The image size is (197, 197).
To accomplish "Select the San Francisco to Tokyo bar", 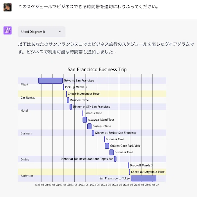I will [143, 178].
